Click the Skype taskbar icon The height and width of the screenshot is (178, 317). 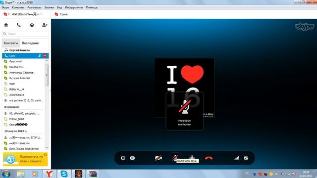(x=64, y=174)
